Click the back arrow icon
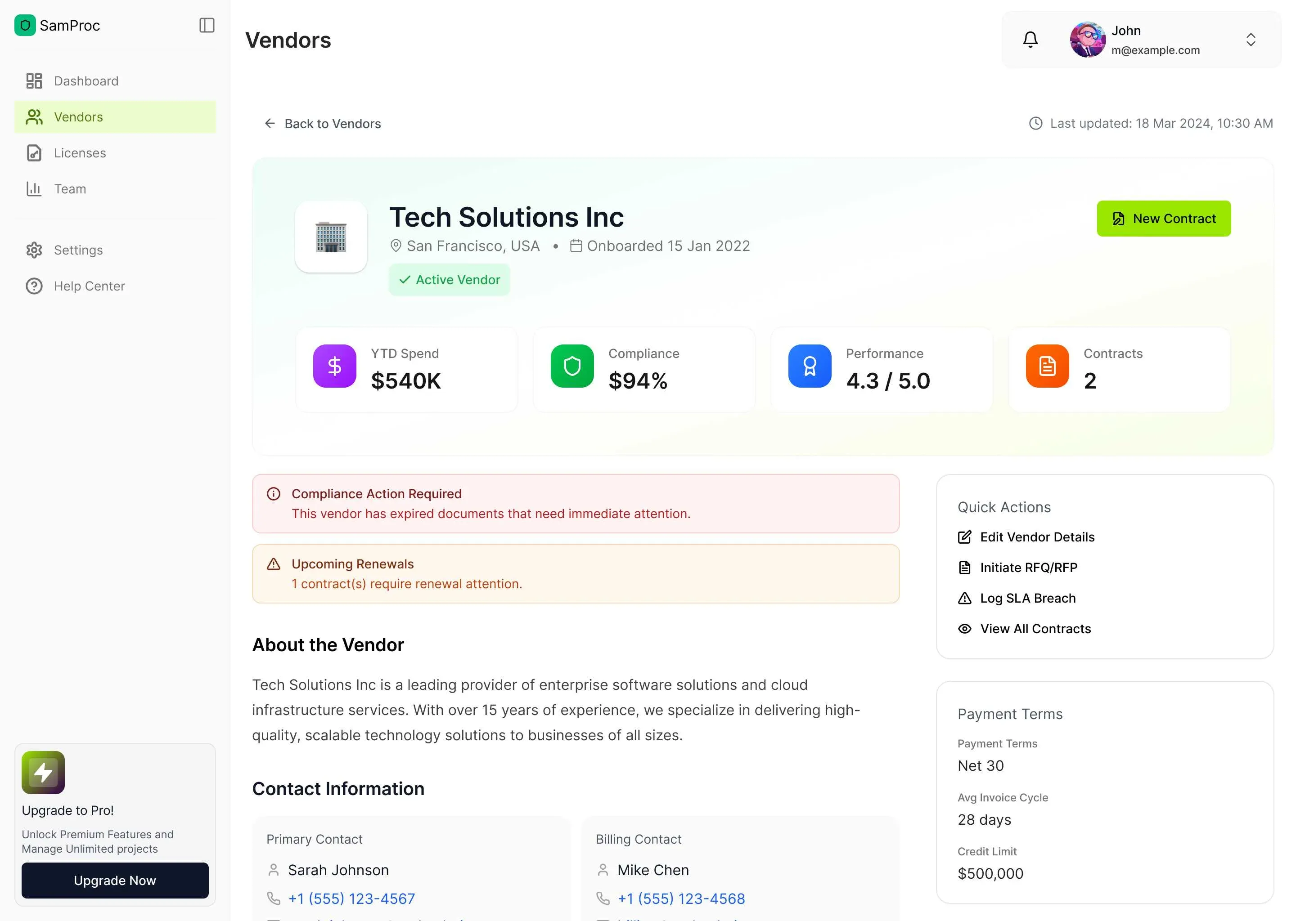The image size is (1296, 921). [270, 123]
